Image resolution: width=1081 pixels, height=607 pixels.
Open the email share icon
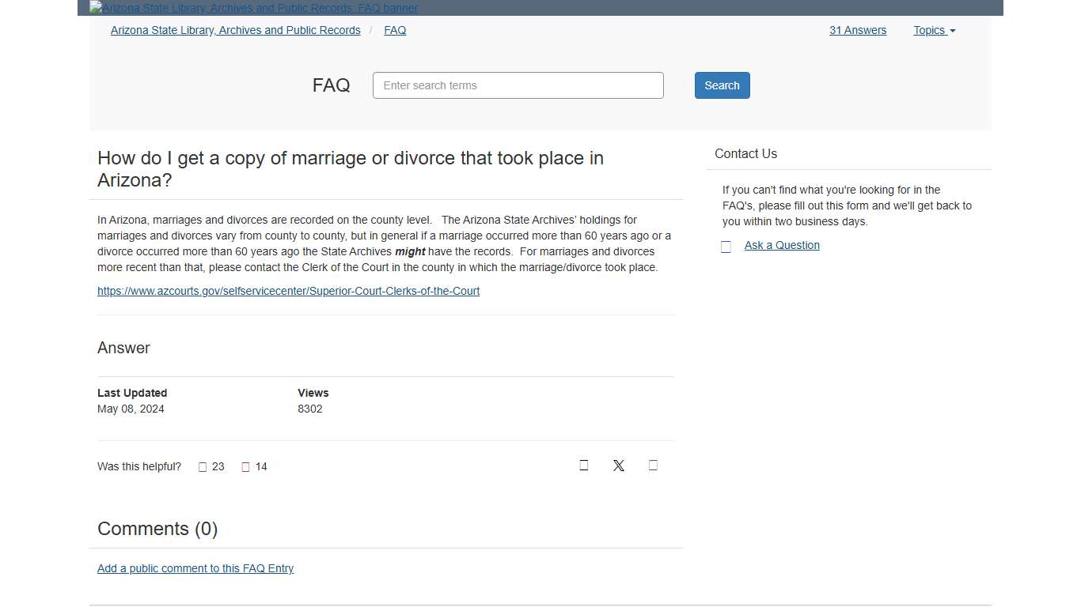[653, 466]
